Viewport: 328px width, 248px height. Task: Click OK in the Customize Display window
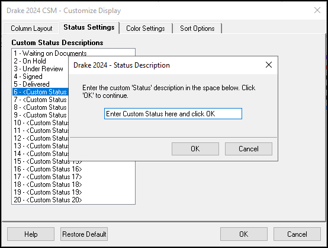coord(244,234)
